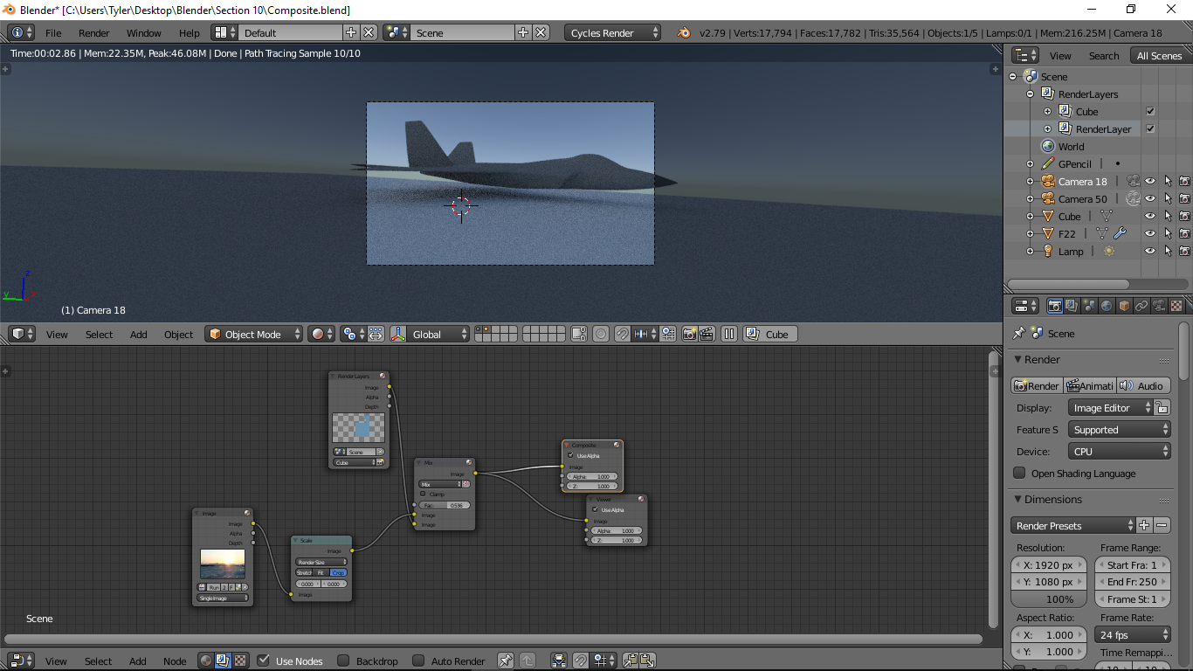Select the Texture node tree type icon
Screen dimensions: 1193x671
240,661
